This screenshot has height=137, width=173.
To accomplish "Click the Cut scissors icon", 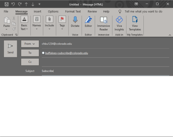I will coord(14,18).
